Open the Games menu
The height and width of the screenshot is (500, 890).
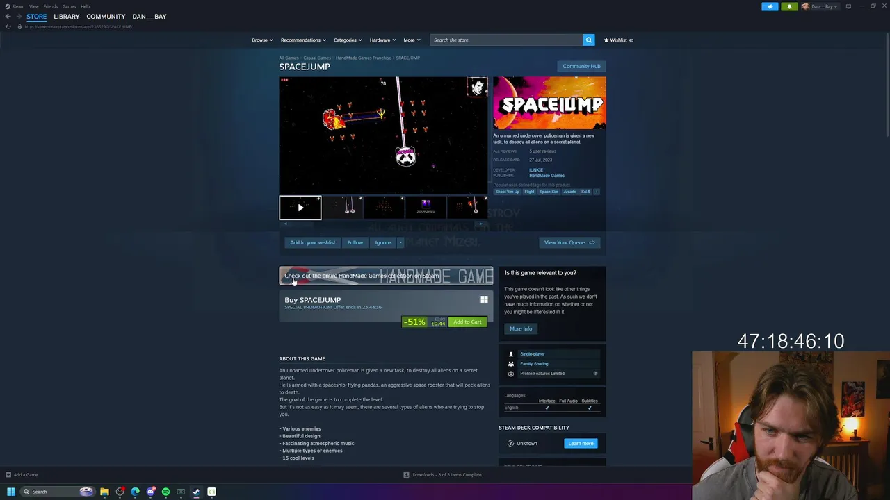tap(69, 6)
